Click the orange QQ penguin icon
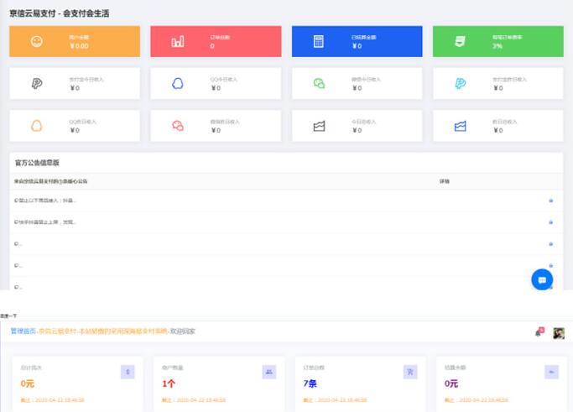This screenshot has height=412, width=573. click(37, 126)
